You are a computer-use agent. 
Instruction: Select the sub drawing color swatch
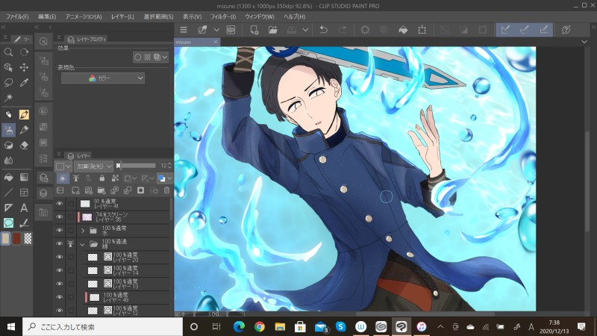(16, 238)
